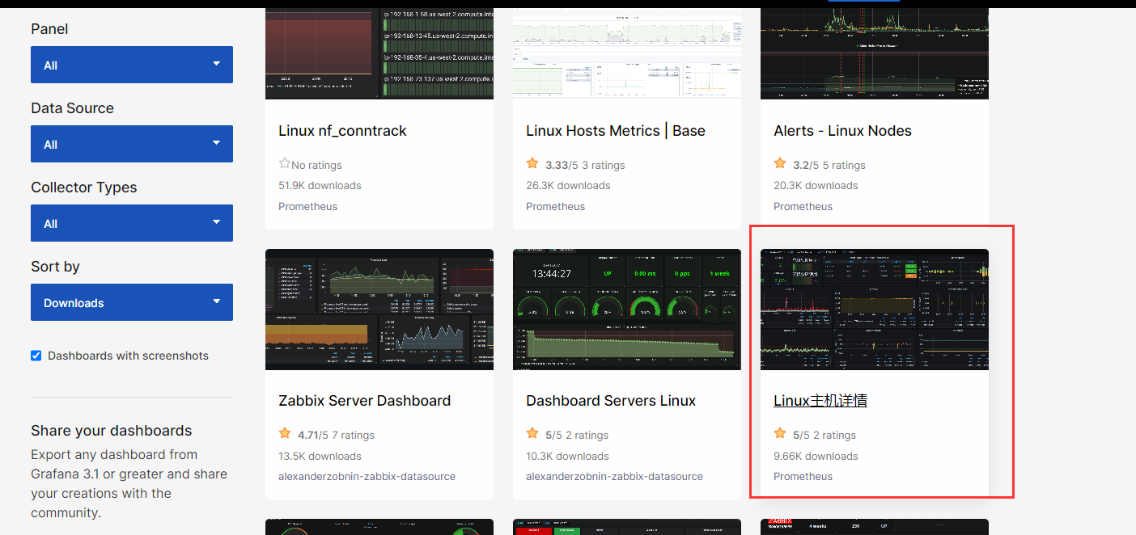Click the Collector Types label
The width and height of the screenshot is (1136, 535).
tap(84, 187)
